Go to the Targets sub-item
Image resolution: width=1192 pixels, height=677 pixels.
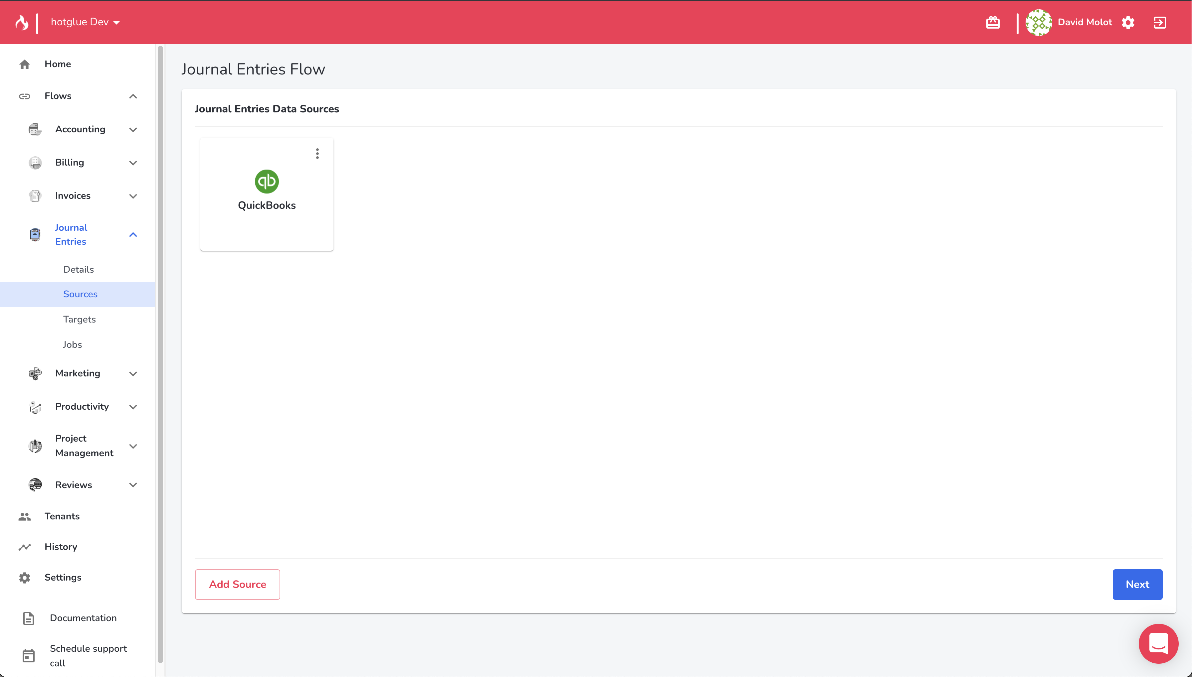80,320
